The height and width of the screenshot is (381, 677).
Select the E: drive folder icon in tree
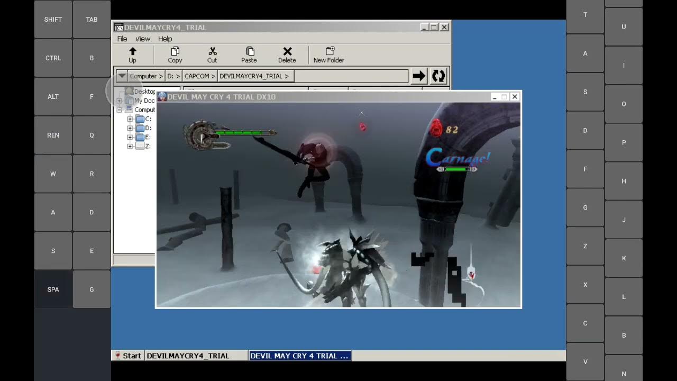(140, 137)
